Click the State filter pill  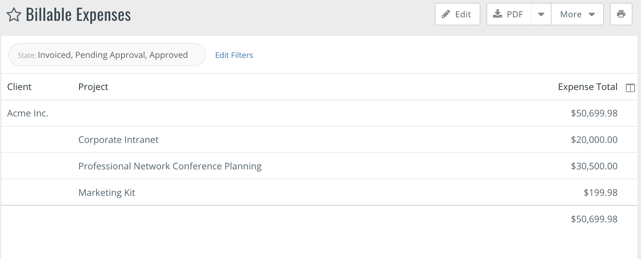click(x=107, y=55)
